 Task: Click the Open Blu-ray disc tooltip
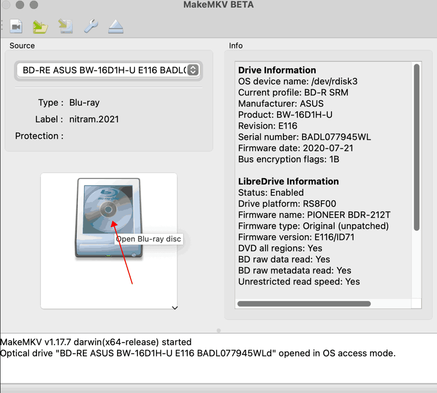point(148,239)
